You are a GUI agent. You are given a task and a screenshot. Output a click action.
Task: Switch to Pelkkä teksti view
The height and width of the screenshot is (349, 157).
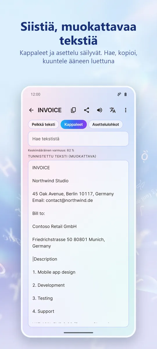44,124
